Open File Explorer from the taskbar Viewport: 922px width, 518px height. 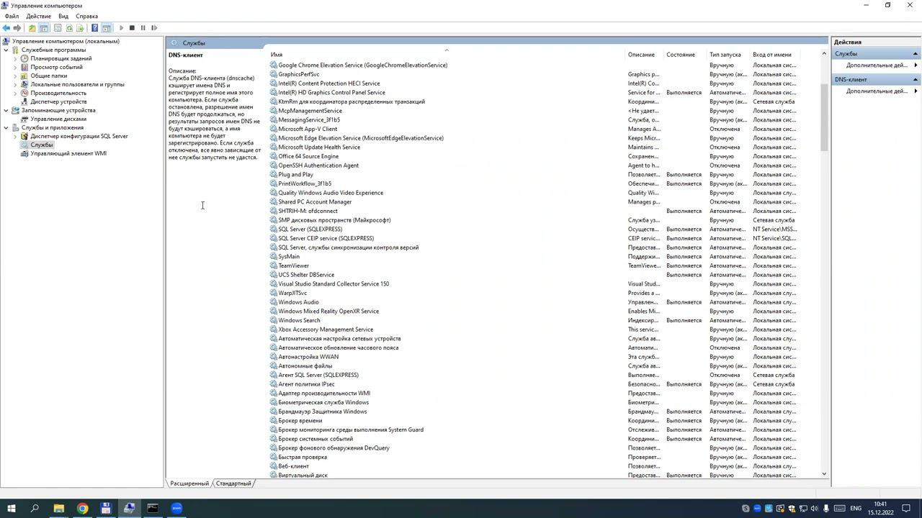[x=58, y=509]
